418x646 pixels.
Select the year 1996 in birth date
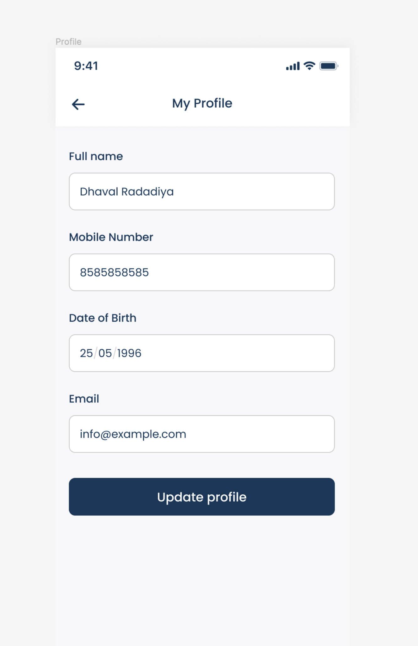point(129,353)
